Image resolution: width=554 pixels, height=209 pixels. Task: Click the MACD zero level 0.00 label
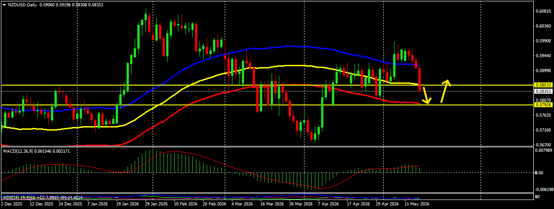[539, 173]
